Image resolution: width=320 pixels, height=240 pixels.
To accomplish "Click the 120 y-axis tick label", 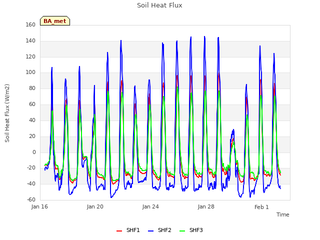I will (30, 56).
